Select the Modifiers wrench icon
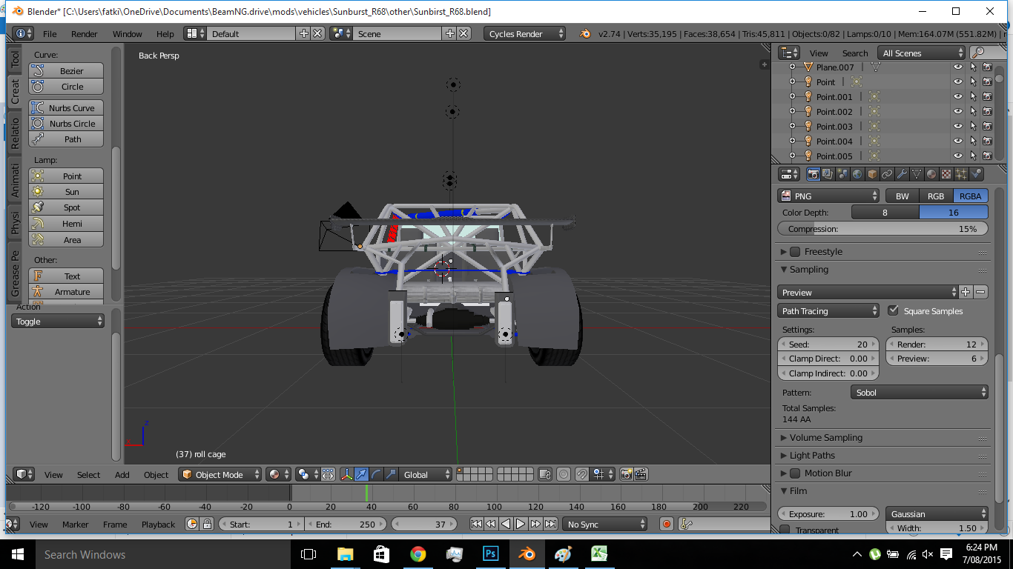Image resolution: width=1013 pixels, height=569 pixels. (902, 174)
